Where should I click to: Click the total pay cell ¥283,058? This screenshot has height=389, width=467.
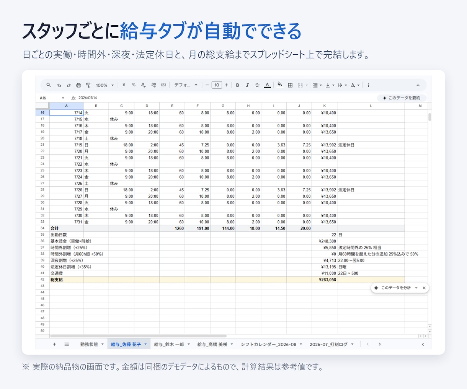[x=324, y=280]
